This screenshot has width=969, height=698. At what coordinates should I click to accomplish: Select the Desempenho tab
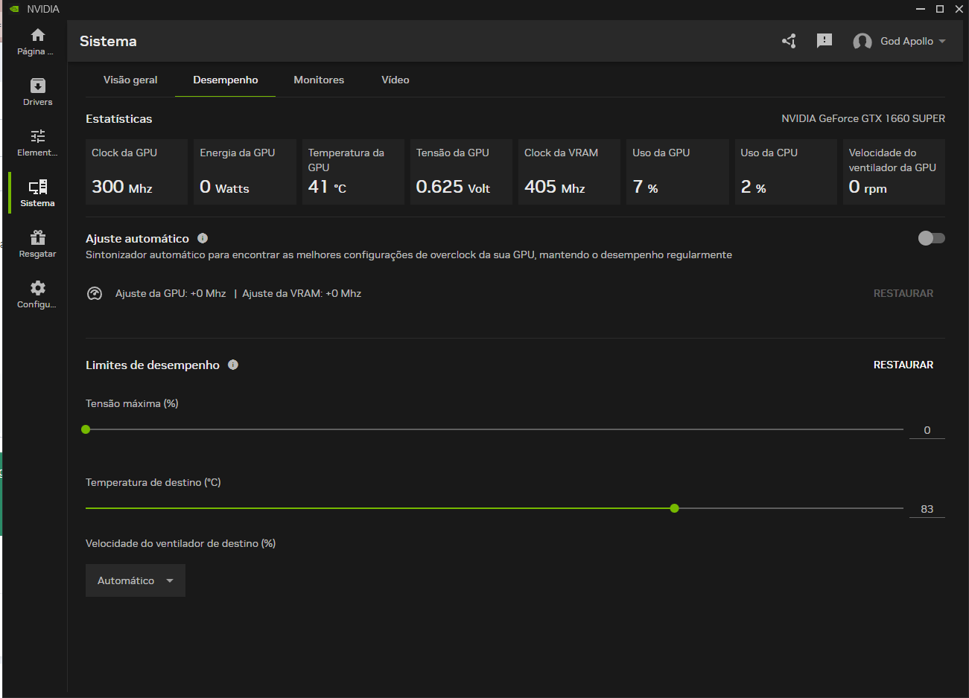pyautogui.click(x=226, y=80)
